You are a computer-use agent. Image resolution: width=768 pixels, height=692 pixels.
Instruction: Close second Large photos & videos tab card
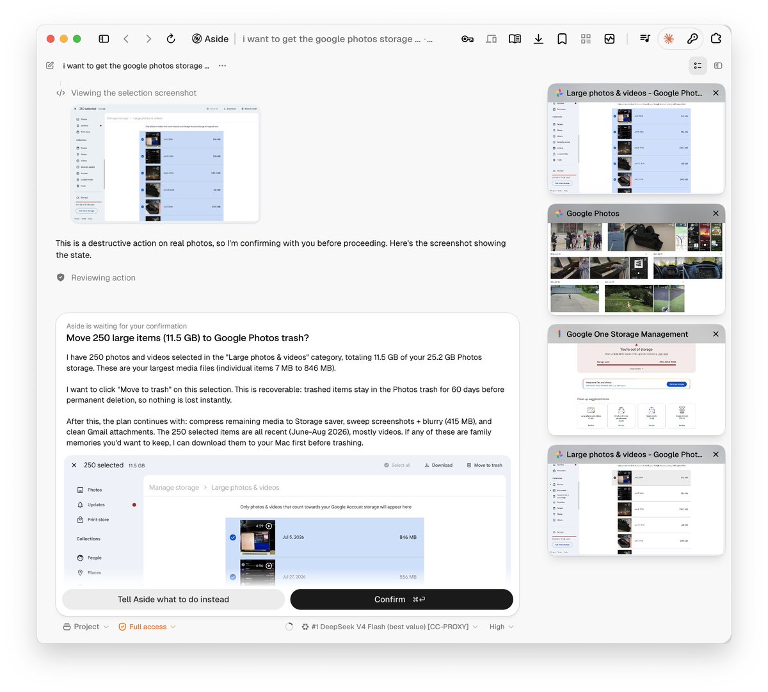[716, 455]
